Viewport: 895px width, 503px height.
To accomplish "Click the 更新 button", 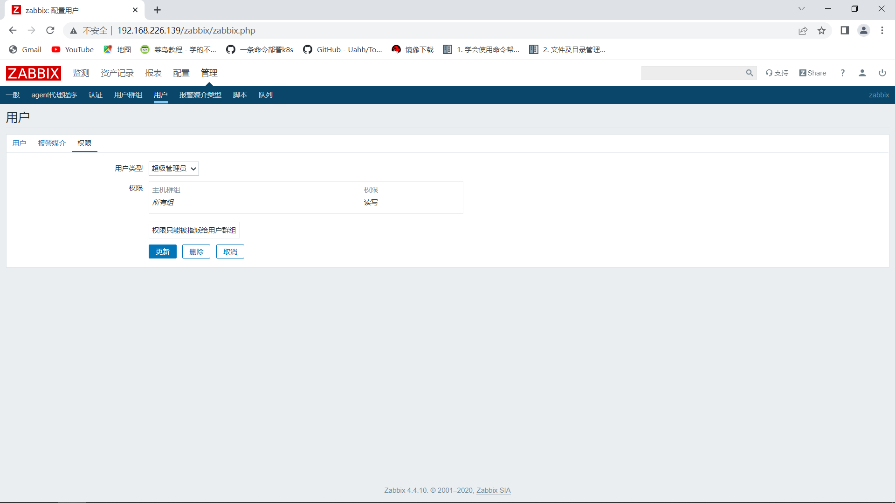I will [162, 251].
